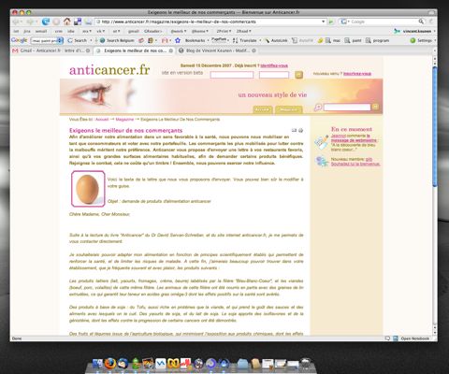Open the '2Read' bookmark folder dropdown
The width and height of the screenshot is (449, 374).
(244, 31)
